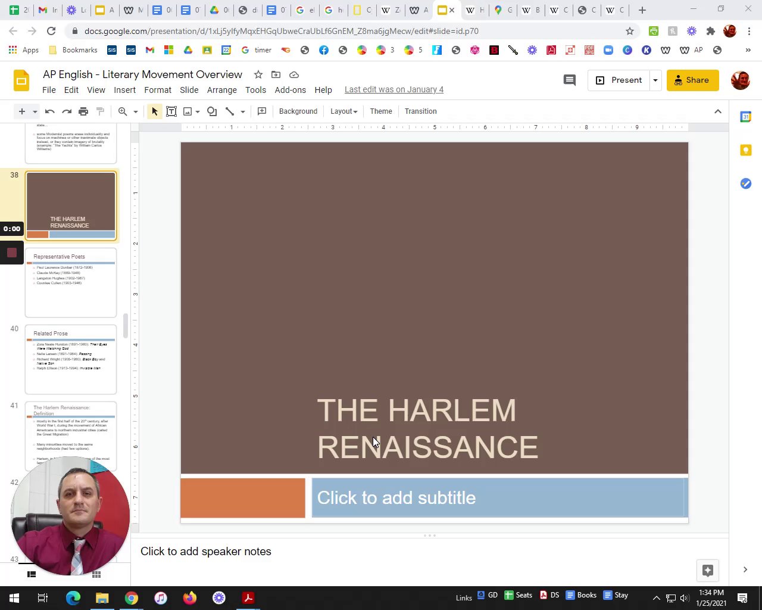Open the Insert menu

(124, 90)
